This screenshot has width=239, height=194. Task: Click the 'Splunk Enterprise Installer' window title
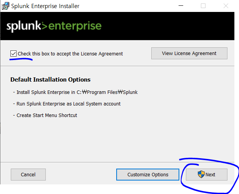(45, 6)
